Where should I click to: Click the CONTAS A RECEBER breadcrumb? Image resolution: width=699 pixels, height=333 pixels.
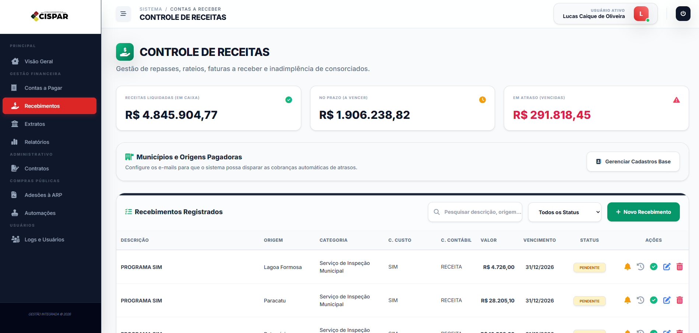click(x=196, y=9)
